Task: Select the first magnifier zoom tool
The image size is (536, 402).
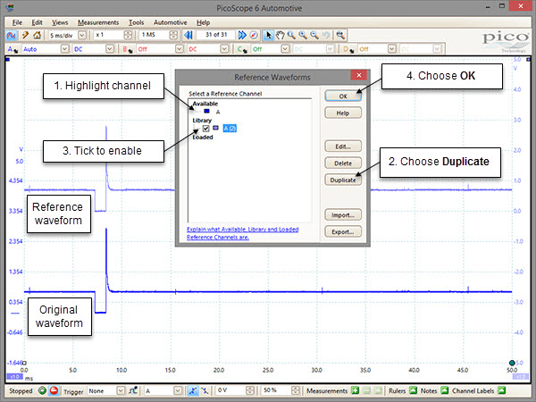Action: (x=291, y=35)
